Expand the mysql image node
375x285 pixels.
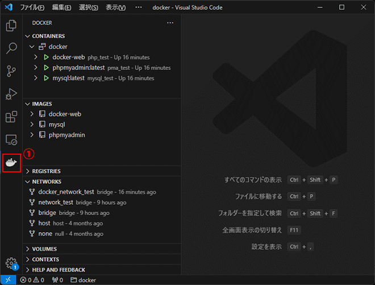click(x=32, y=125)
